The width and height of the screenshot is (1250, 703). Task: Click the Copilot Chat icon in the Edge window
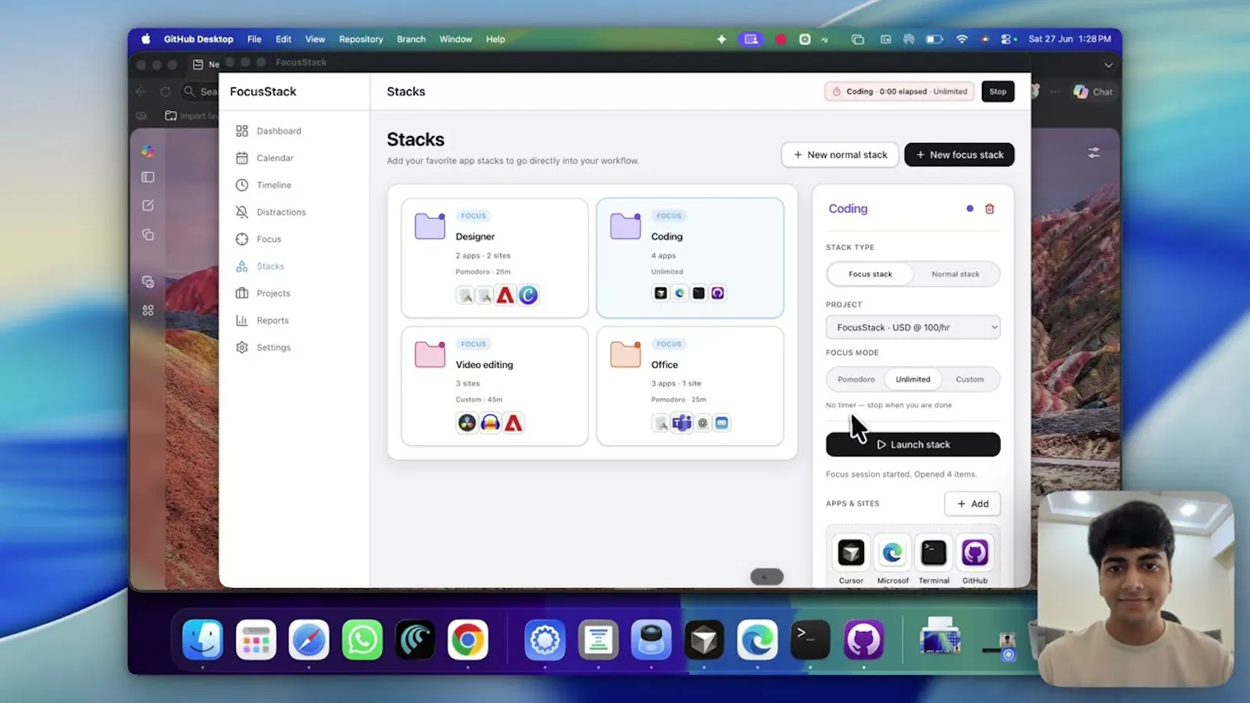1093,91
